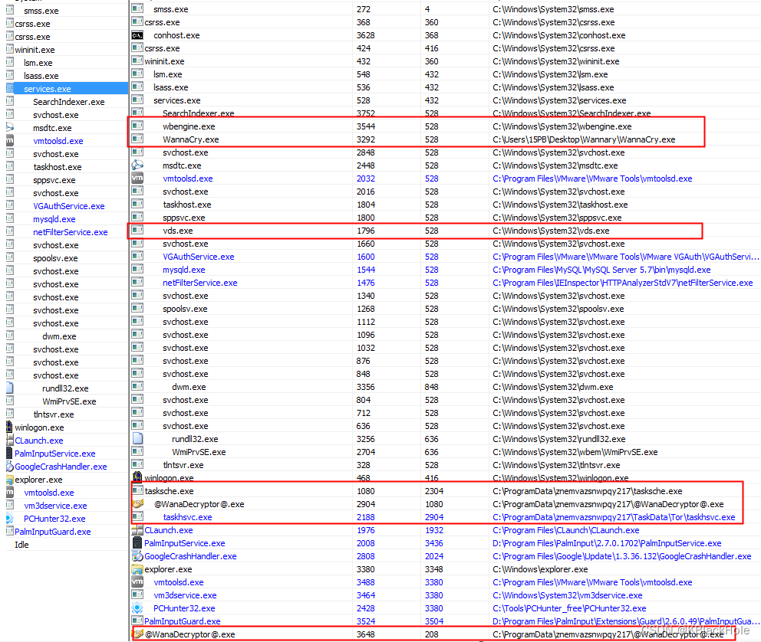Click the lsm.exe name in the PID 548 row
This screenshot has height=642, width=761.
[x=167, y=74]
